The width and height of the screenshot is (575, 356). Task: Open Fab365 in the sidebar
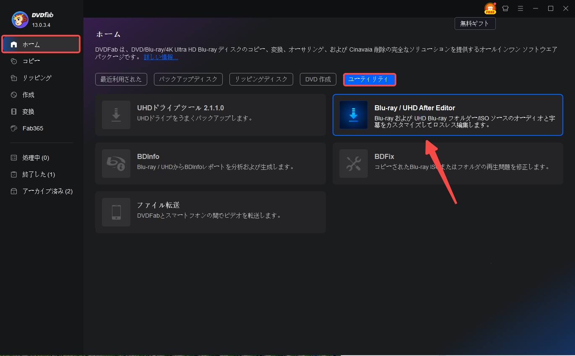click(33, 128)
